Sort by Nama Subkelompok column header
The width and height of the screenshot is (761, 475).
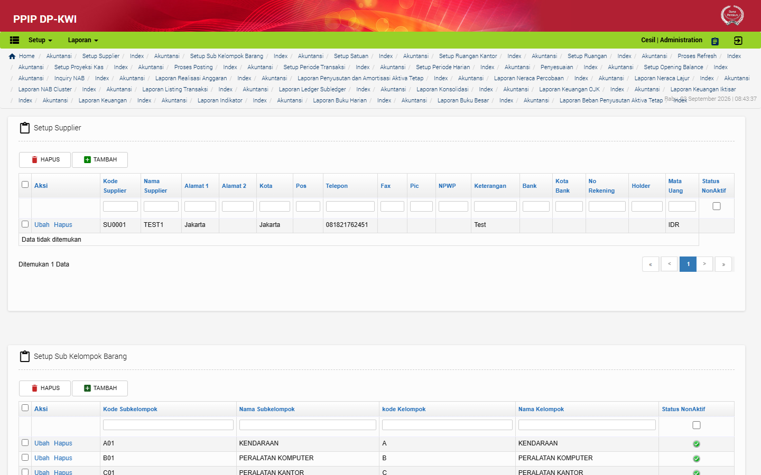tap(267, 410)
